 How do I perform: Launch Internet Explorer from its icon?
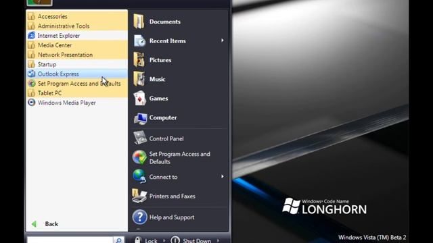coord(32,36)
